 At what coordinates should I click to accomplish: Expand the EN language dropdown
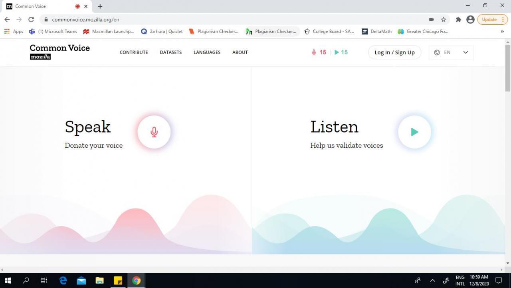(451, 52)
